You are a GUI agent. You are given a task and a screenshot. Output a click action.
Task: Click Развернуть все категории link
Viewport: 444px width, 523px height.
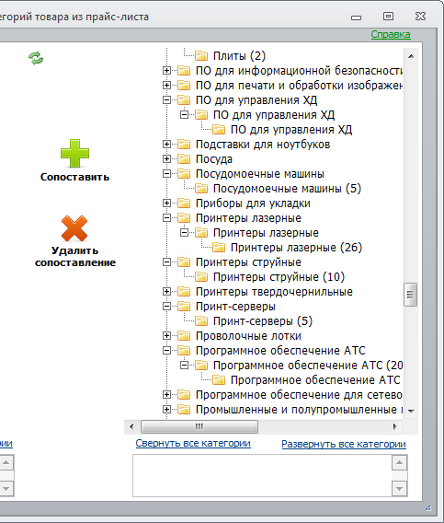click(x=344, y=444)
